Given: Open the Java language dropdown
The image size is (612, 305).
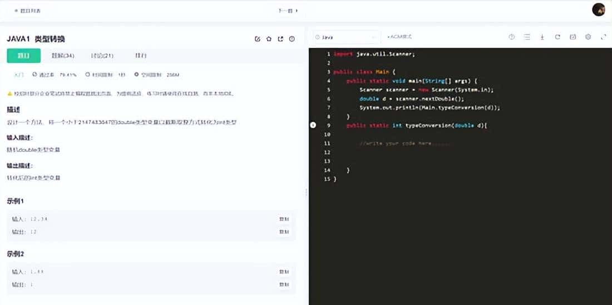Looking at the screenshot, I should tap(346, 37).
